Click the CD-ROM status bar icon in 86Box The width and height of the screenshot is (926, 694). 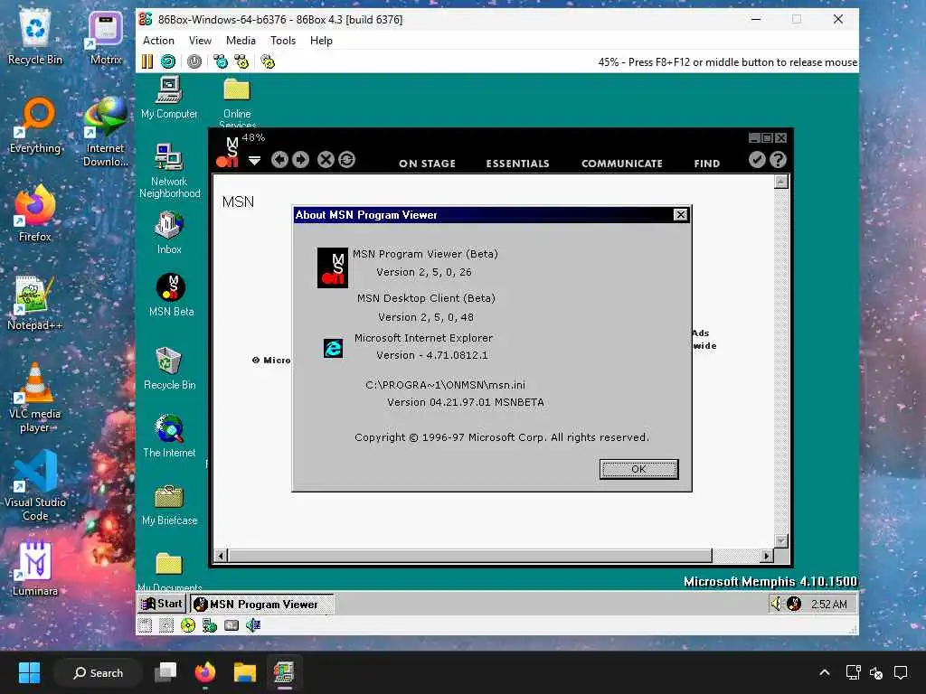188,625
